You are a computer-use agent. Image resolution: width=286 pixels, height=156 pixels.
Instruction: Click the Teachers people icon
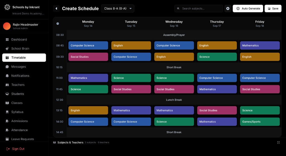click(7, 85)
